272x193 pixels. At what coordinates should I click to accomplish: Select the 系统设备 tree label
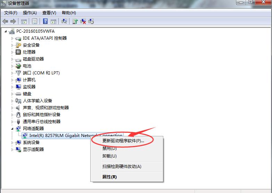pos(31,143)
